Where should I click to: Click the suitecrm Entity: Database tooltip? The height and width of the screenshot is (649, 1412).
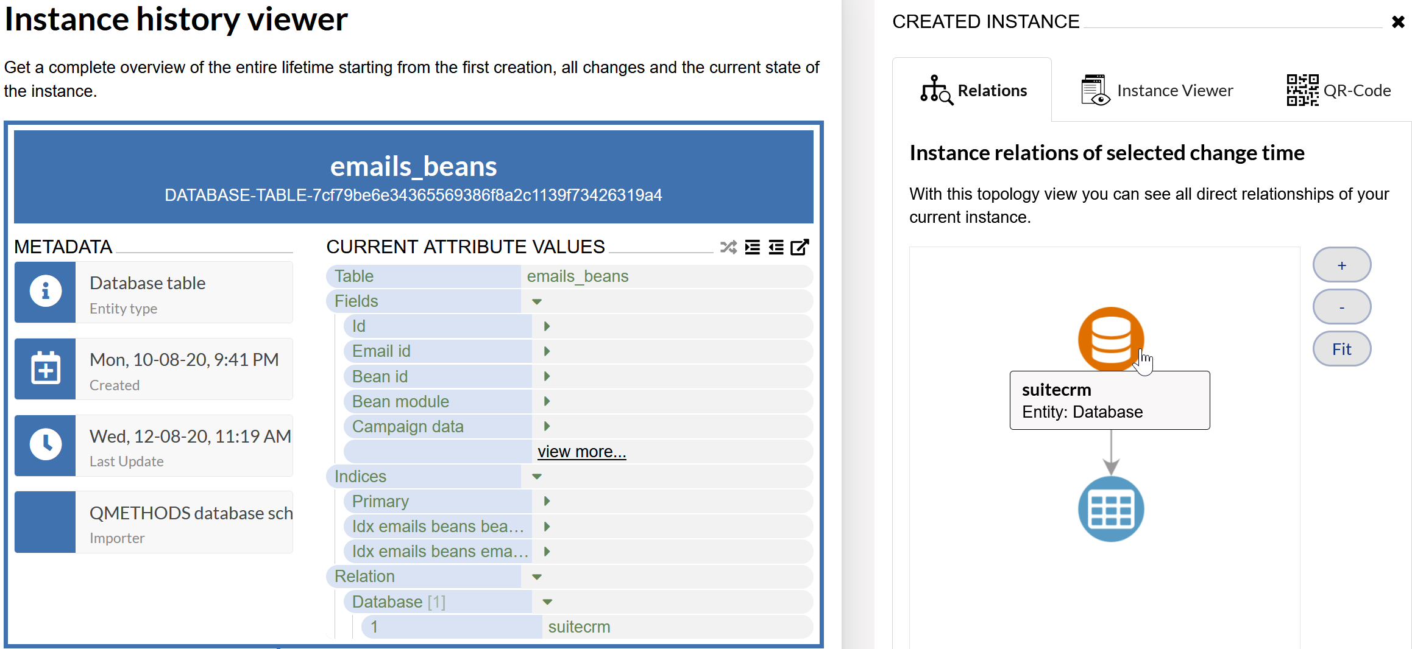[1110, 401]
